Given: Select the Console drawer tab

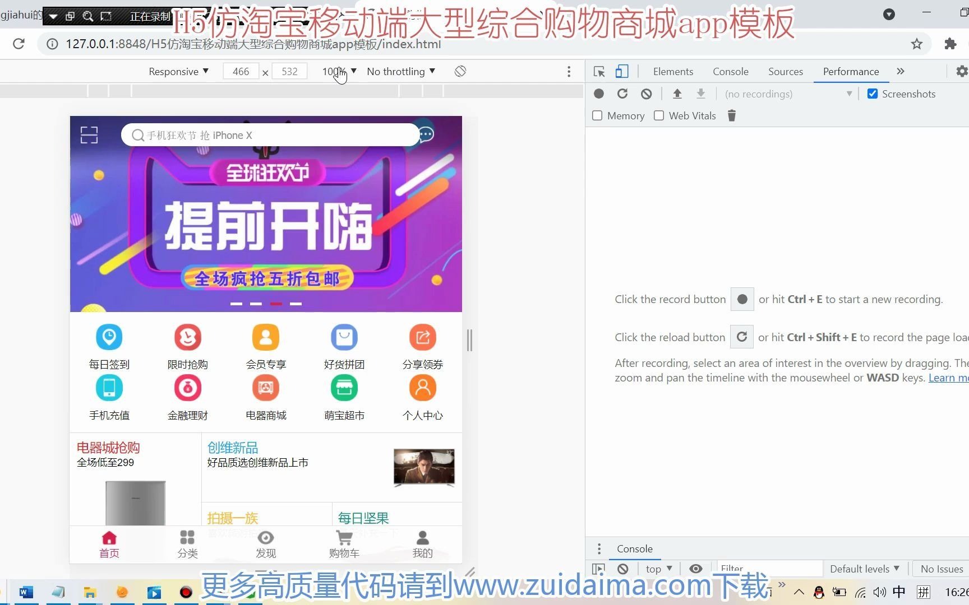Looking at the screenshot, I should point(635,548).
